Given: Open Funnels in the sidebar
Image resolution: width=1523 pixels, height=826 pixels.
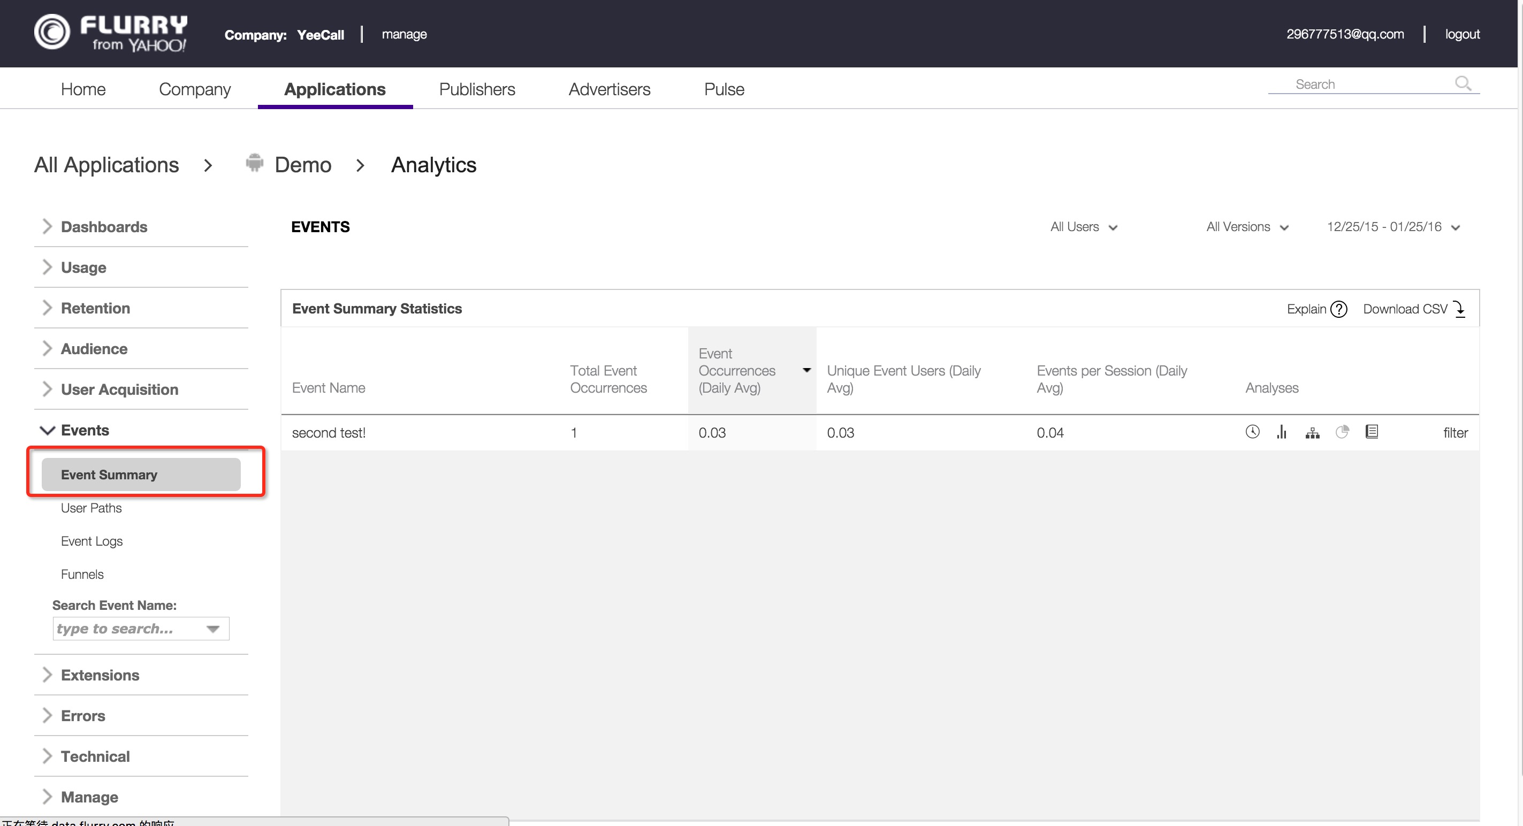Looking at the screenshot, I should coord(82,575).
